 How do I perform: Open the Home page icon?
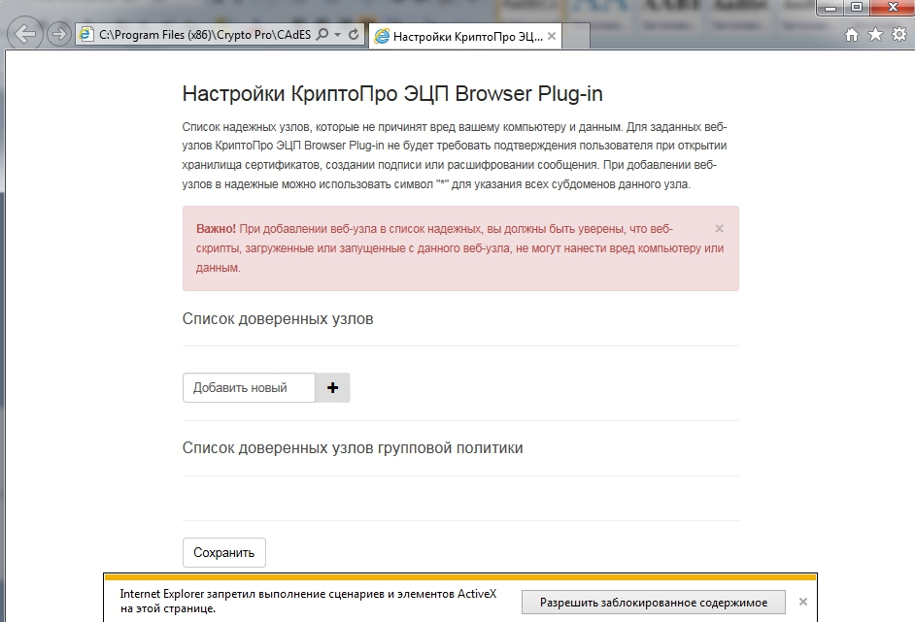click(851, 32)
